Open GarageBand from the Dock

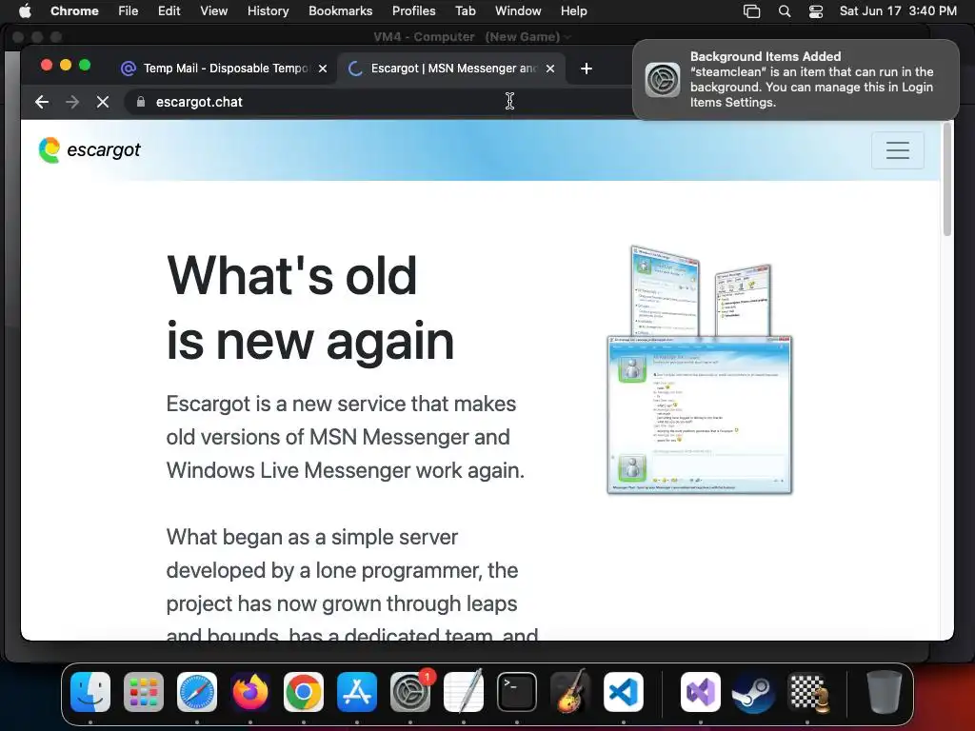tap(570, 692)
